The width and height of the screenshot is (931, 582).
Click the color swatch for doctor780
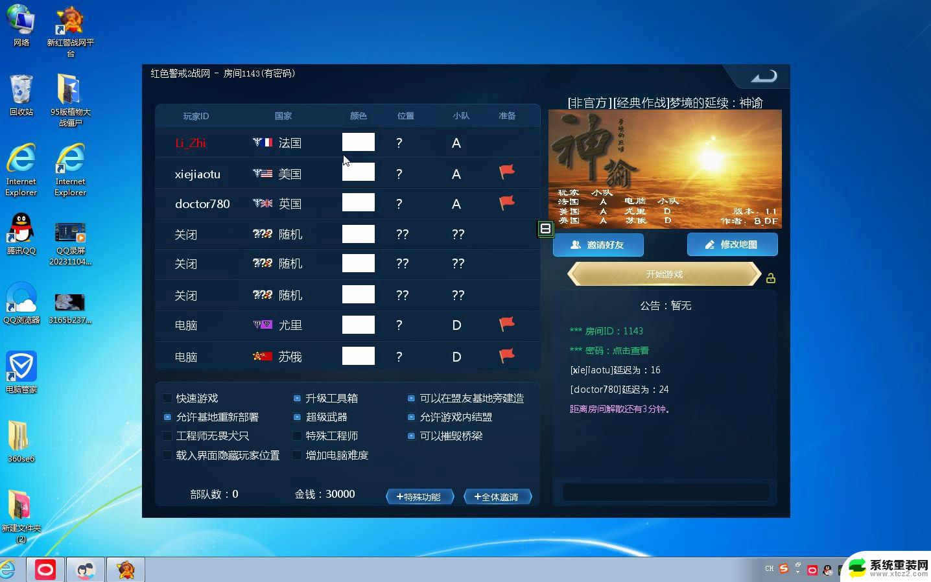(359, 202)
